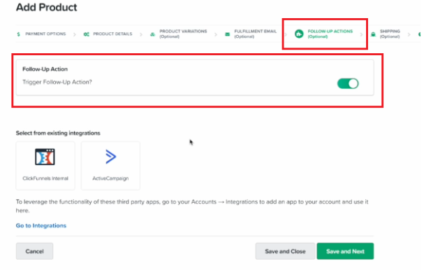The image size is (424, 270).
Task: Open the Payment Options tab
Action: [x=42, y=34]
